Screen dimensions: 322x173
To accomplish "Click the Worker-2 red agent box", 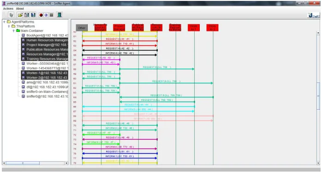I will click(212, 28).
